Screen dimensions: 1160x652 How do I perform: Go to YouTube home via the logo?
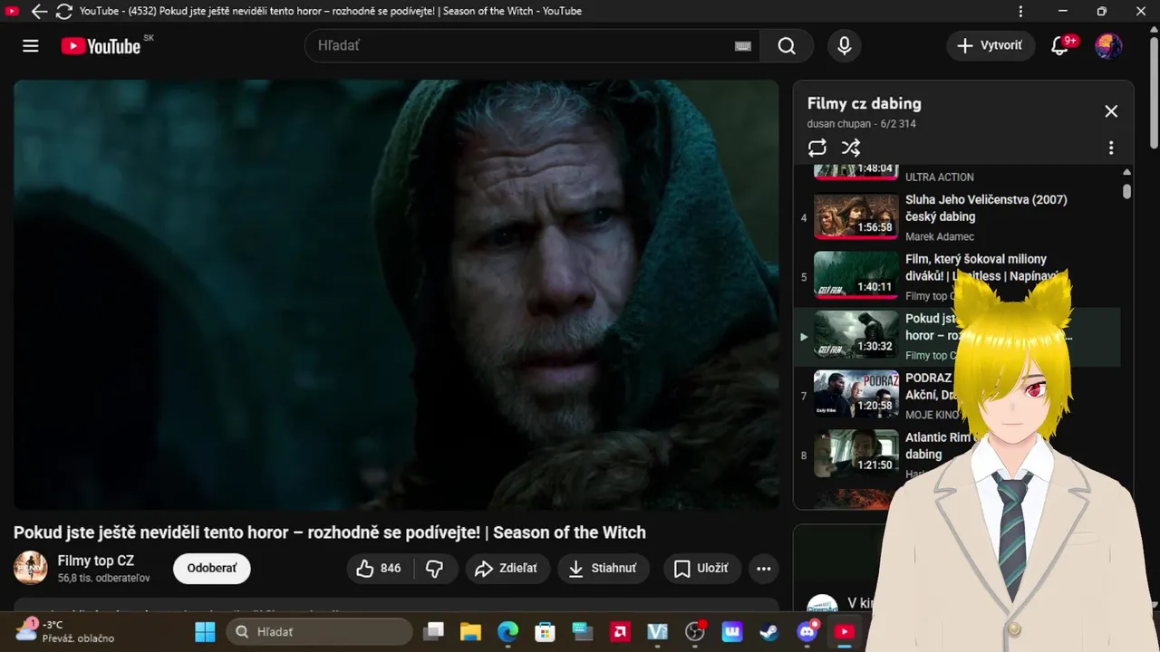pos(101,46)
